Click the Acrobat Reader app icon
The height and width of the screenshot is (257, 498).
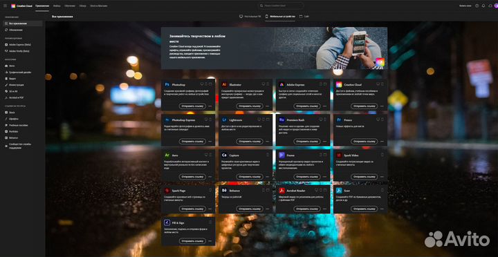click(x=282, y=191)
